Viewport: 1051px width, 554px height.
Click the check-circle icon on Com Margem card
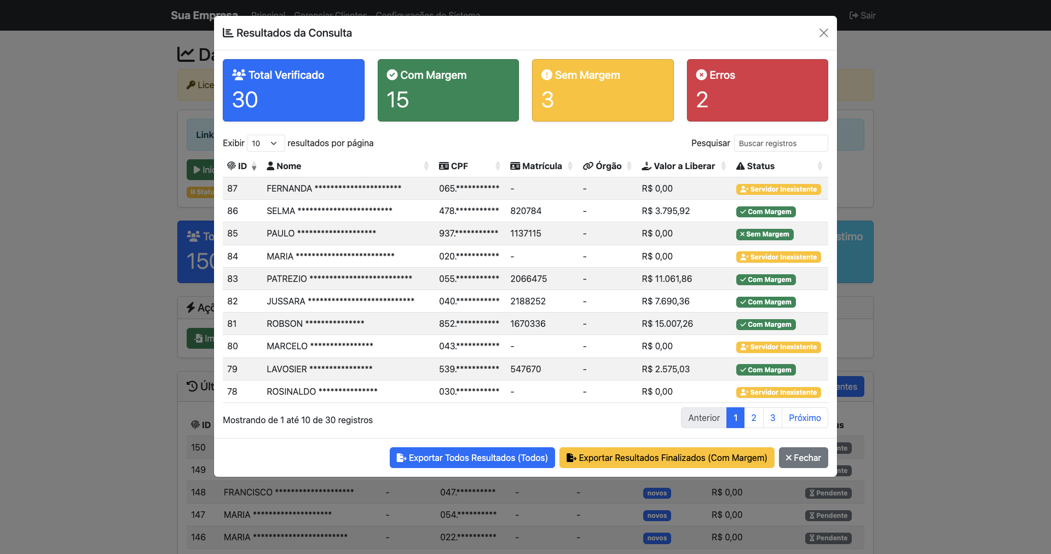click(392, 74)
